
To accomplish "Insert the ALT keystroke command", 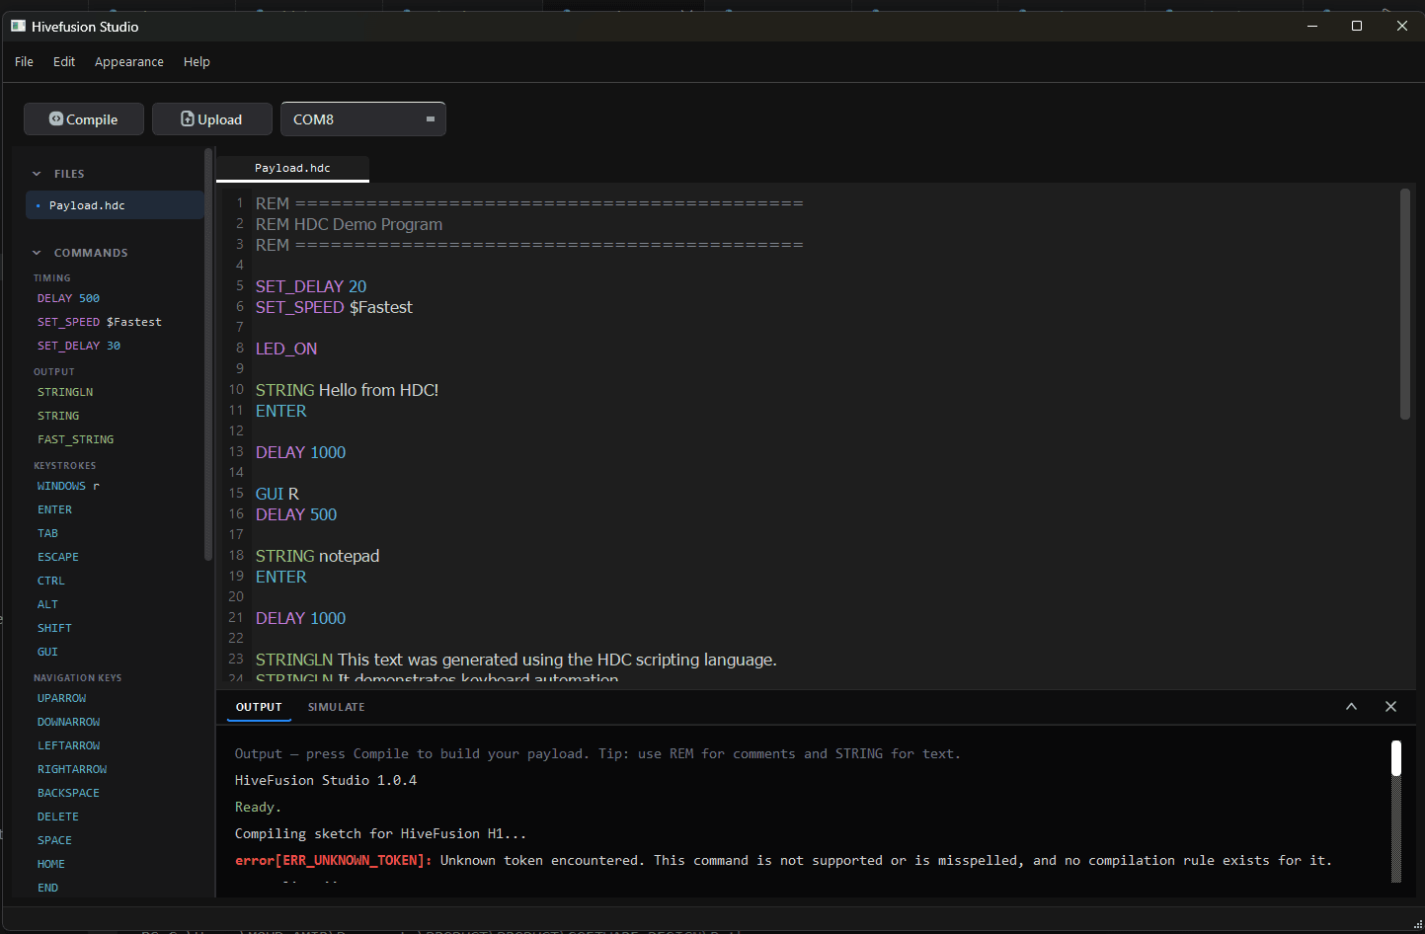I will (x=47, y=604).
